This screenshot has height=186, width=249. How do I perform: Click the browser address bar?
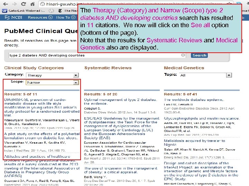click(x=137, y=4)
